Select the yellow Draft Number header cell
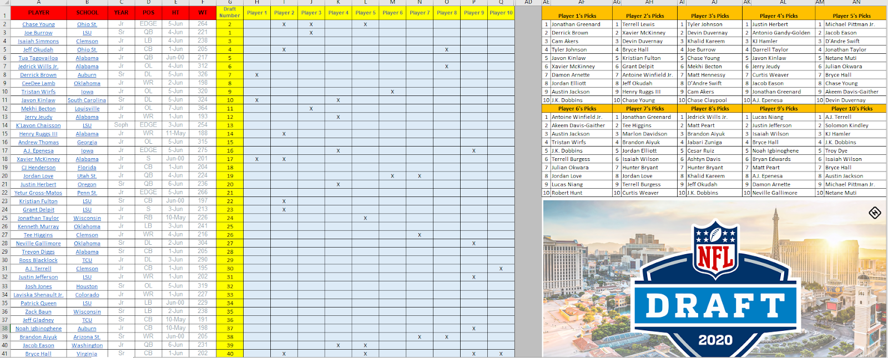The width and height of the screenshot is (888, 358). (x=229, y=12)
